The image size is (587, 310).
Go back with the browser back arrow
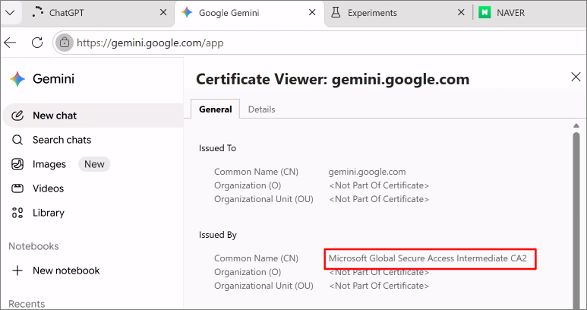click(10, 43)
